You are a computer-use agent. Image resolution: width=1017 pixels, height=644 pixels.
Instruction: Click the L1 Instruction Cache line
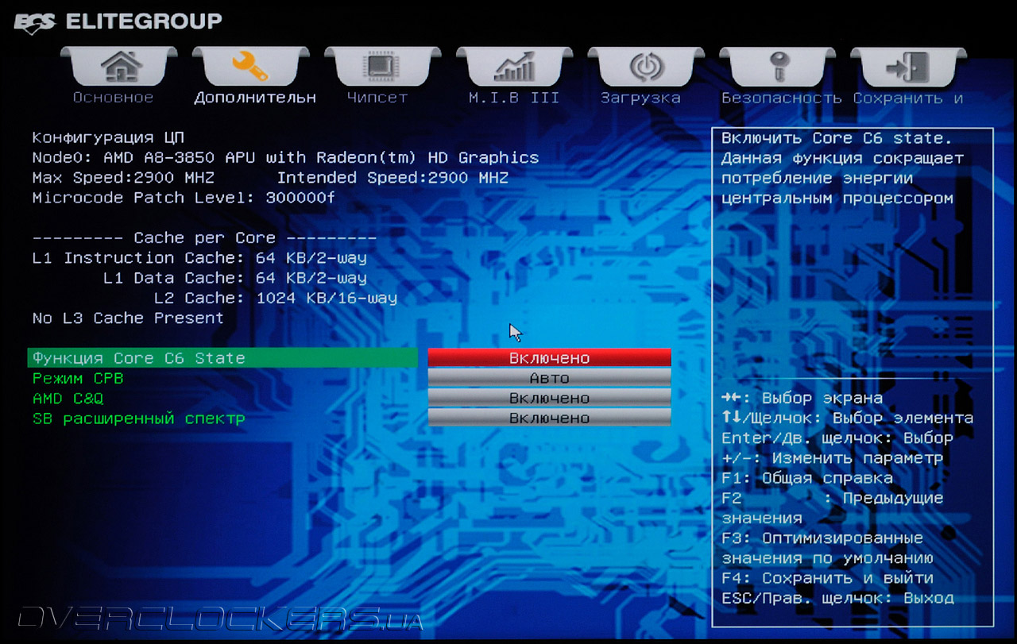point(199,257)
